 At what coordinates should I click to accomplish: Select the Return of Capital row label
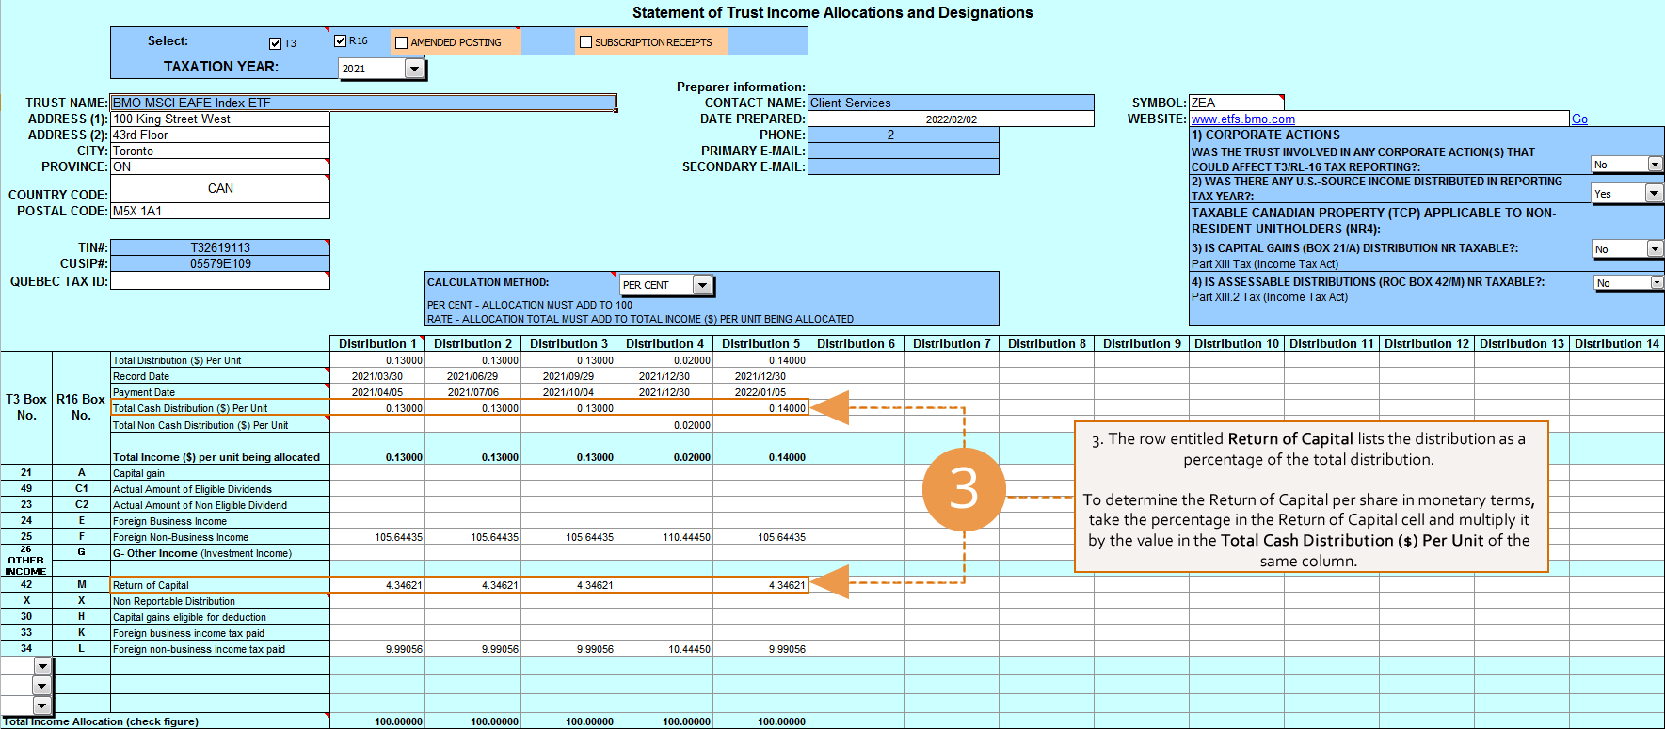tap(151, 585)
